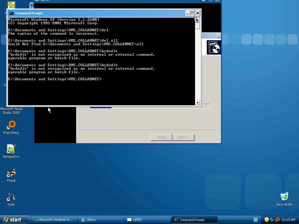Click the last prompt line in Command Prompt
Viewport: 299px width, 224px height.
55,79
